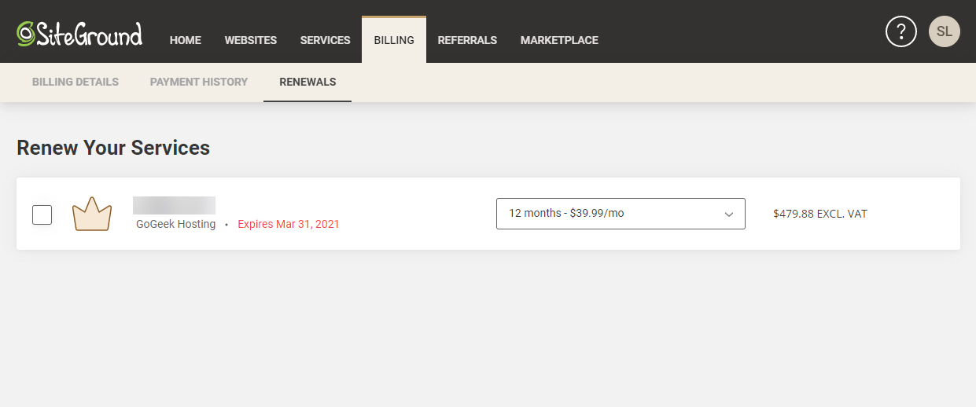This screenshot has width=976, height=407.
Task: Click the '$479.88 EXCL. VAT' price
Action: click(x=820, y=214)
